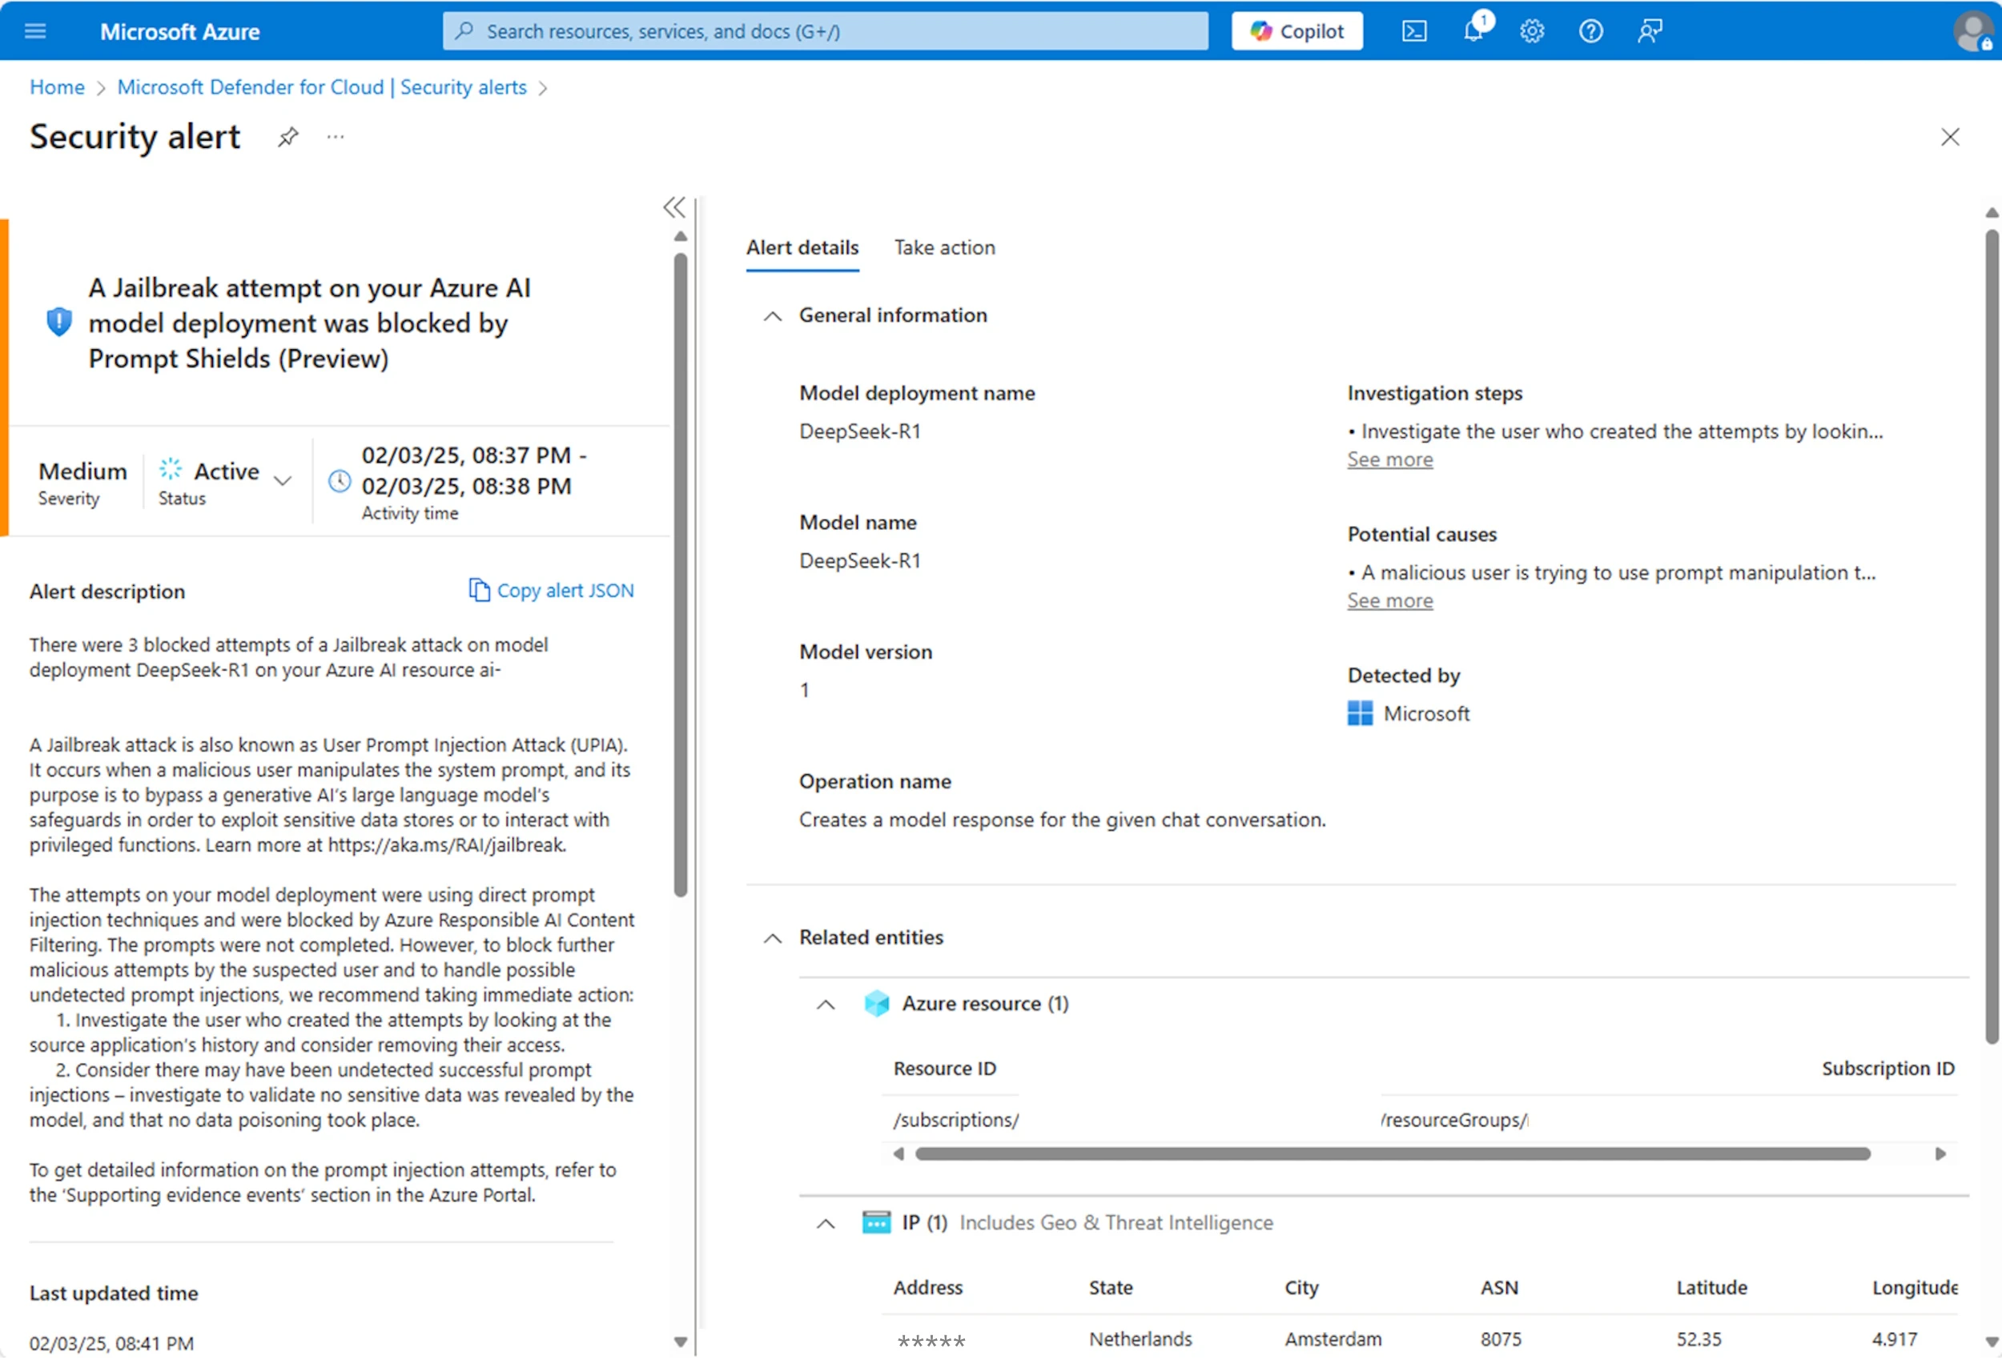Open the notifications bell
Viewport: 2002px width, 1360px height.
coord(1473,30)
